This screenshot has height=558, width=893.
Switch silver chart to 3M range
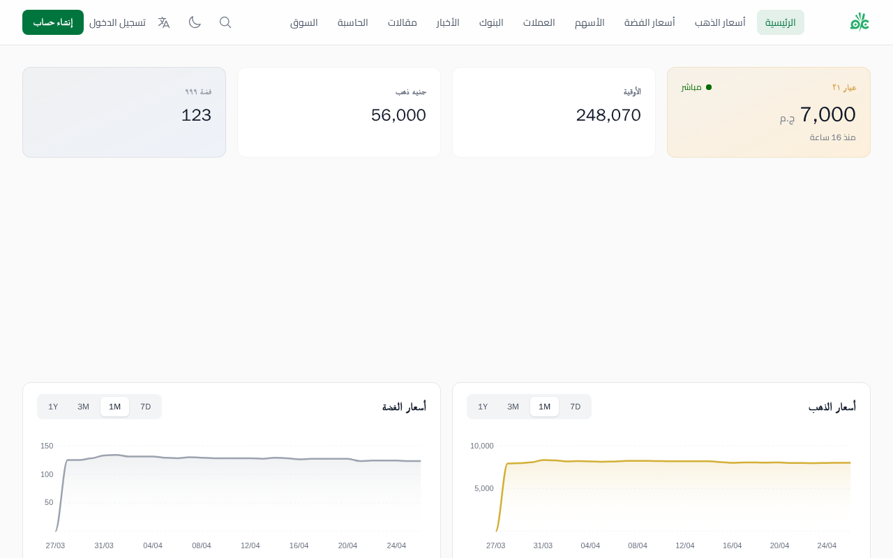click(83, 407)
